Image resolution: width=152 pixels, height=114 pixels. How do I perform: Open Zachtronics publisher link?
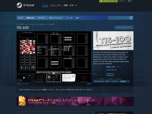click(110, 76)
